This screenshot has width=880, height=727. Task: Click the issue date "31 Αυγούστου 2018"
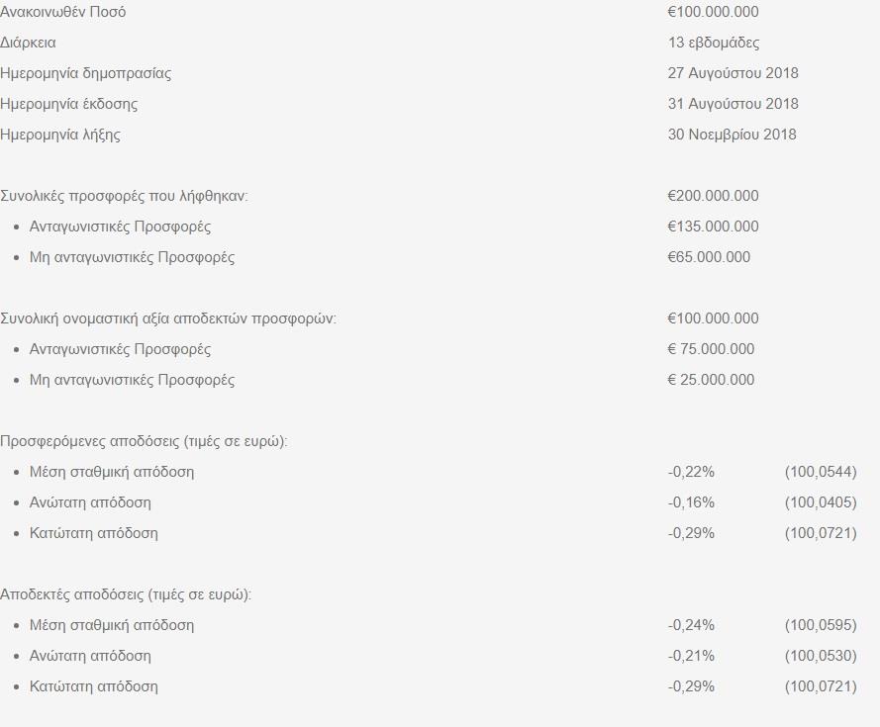pos(733,104)
